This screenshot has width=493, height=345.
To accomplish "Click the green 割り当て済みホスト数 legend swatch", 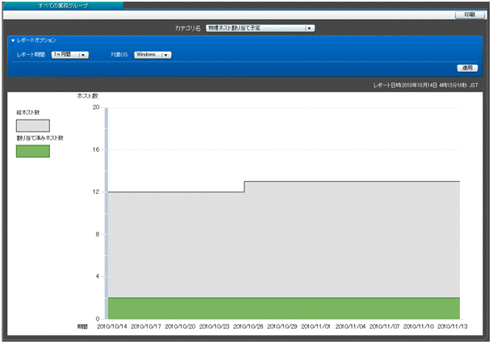I will (32, 151).
